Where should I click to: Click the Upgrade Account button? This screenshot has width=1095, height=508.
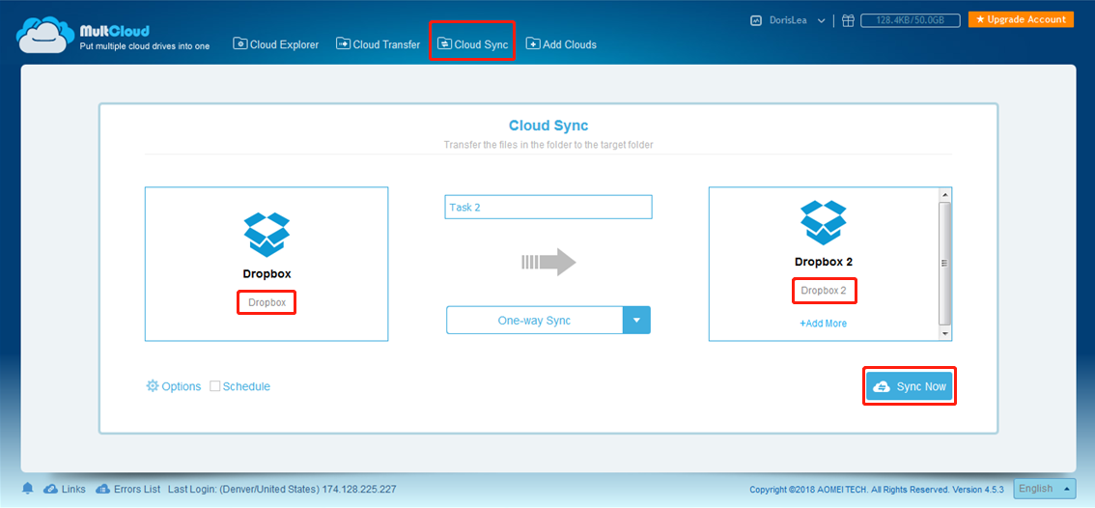click(x=1021, y=19)
